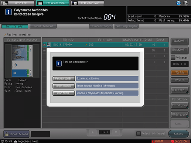Viewport: 191px width, 143px height.
Task: Toggle the Folyamat. checkbox
Action: pos(173,58)
